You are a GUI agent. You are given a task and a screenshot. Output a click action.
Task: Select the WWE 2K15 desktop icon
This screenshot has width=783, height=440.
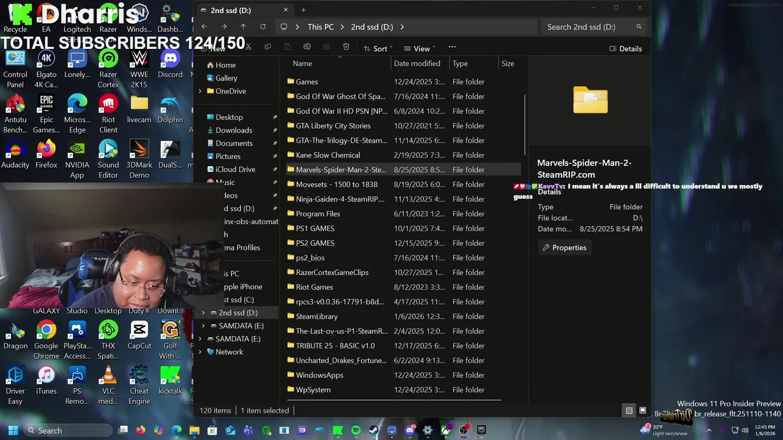(x=139, y=68)
